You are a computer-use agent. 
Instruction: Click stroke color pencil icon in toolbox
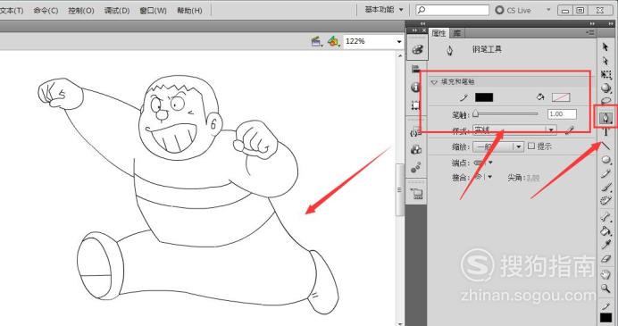[605, 306]
